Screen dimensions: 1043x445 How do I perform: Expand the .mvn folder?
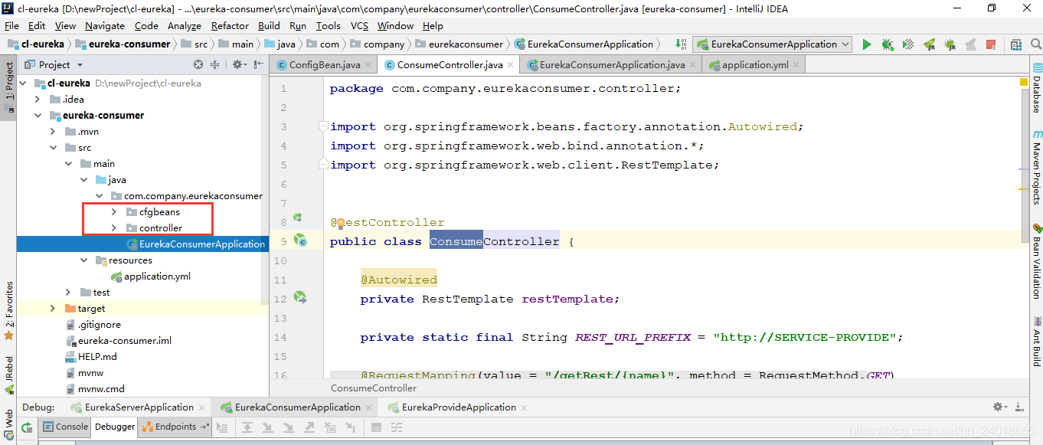click(53, 131)
